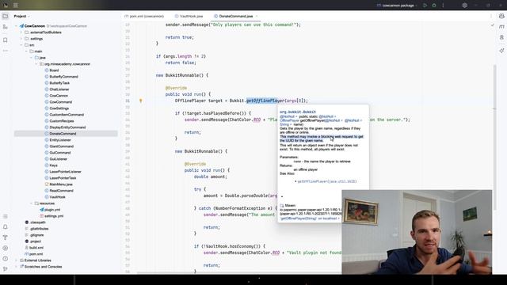Collapse the src folder
This screenshot has height=285, width=507.
(x=21, y=45)
